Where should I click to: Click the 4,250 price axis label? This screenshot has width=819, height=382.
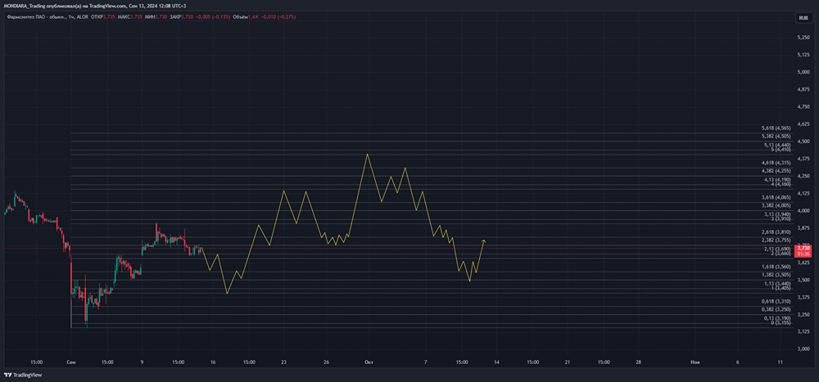pos(803,177)
